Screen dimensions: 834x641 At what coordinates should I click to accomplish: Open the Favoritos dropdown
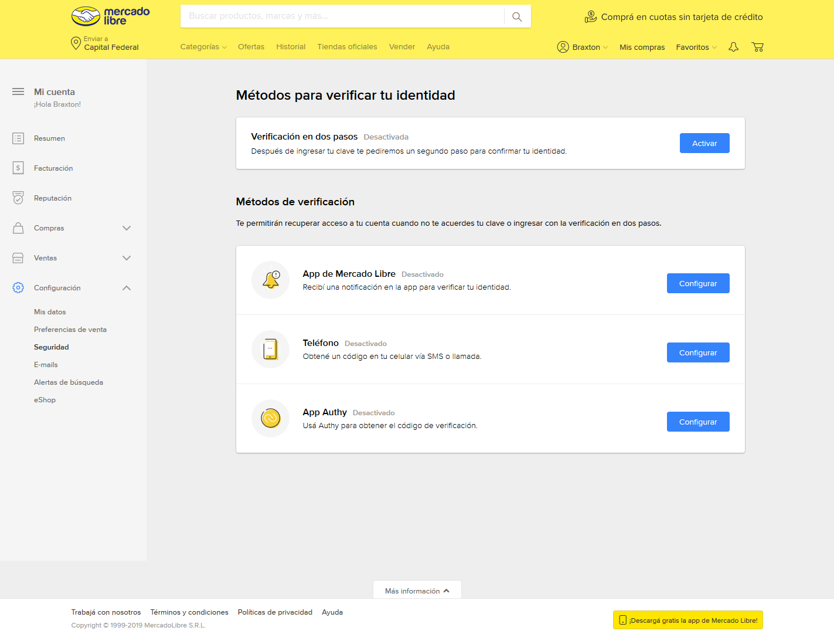tap(696, 47)
